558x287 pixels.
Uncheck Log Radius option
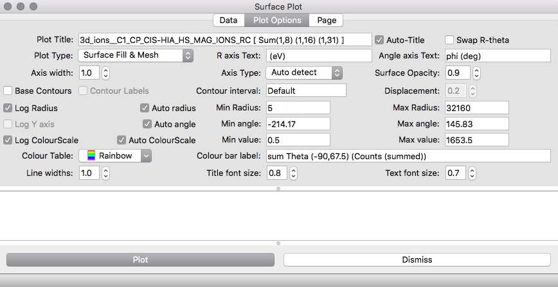(8, 108)
